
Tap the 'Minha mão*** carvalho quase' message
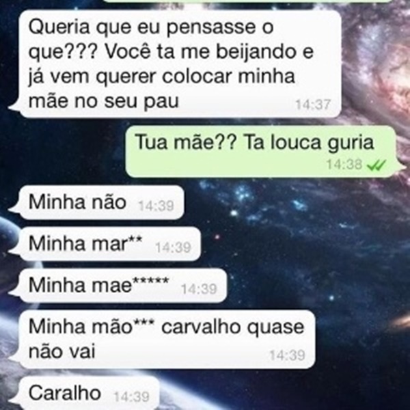coord(162,339)
